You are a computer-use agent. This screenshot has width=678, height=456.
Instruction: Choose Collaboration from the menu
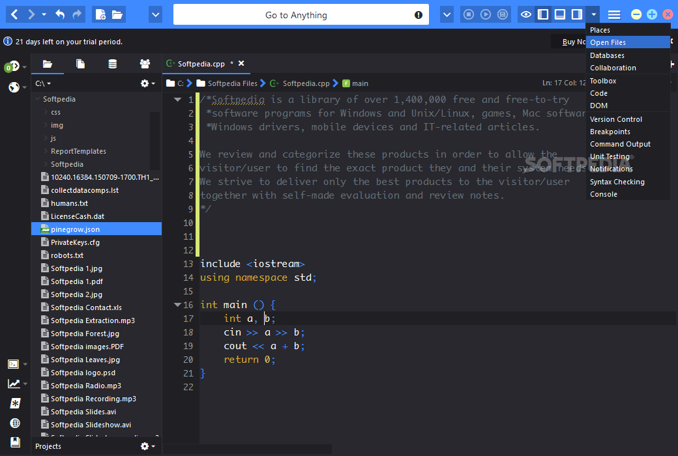(x=628, y=68)
